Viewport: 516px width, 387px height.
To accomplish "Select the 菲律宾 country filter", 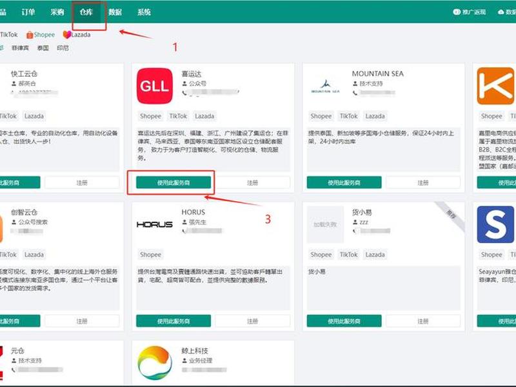I will point(20,48).
